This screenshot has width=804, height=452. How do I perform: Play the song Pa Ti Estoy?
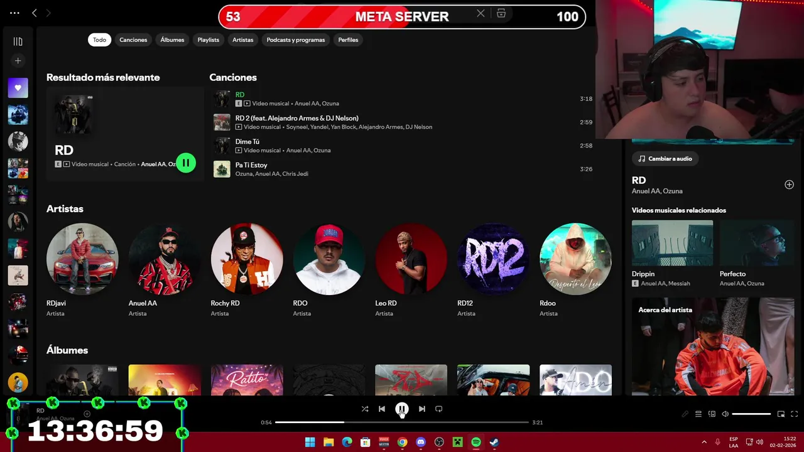click(402, 169)
